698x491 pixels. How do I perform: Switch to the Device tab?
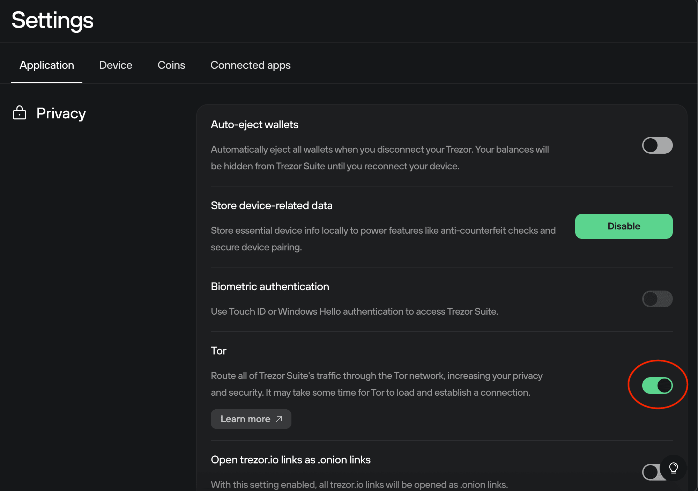(116, 65)
